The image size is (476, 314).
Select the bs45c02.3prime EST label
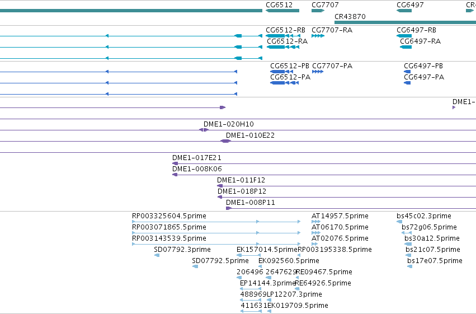point(424,216)
